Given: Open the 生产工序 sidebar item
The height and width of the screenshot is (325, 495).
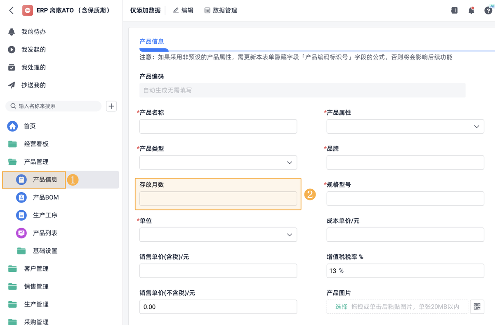Looking at the screenshot, I should [45, 215].
